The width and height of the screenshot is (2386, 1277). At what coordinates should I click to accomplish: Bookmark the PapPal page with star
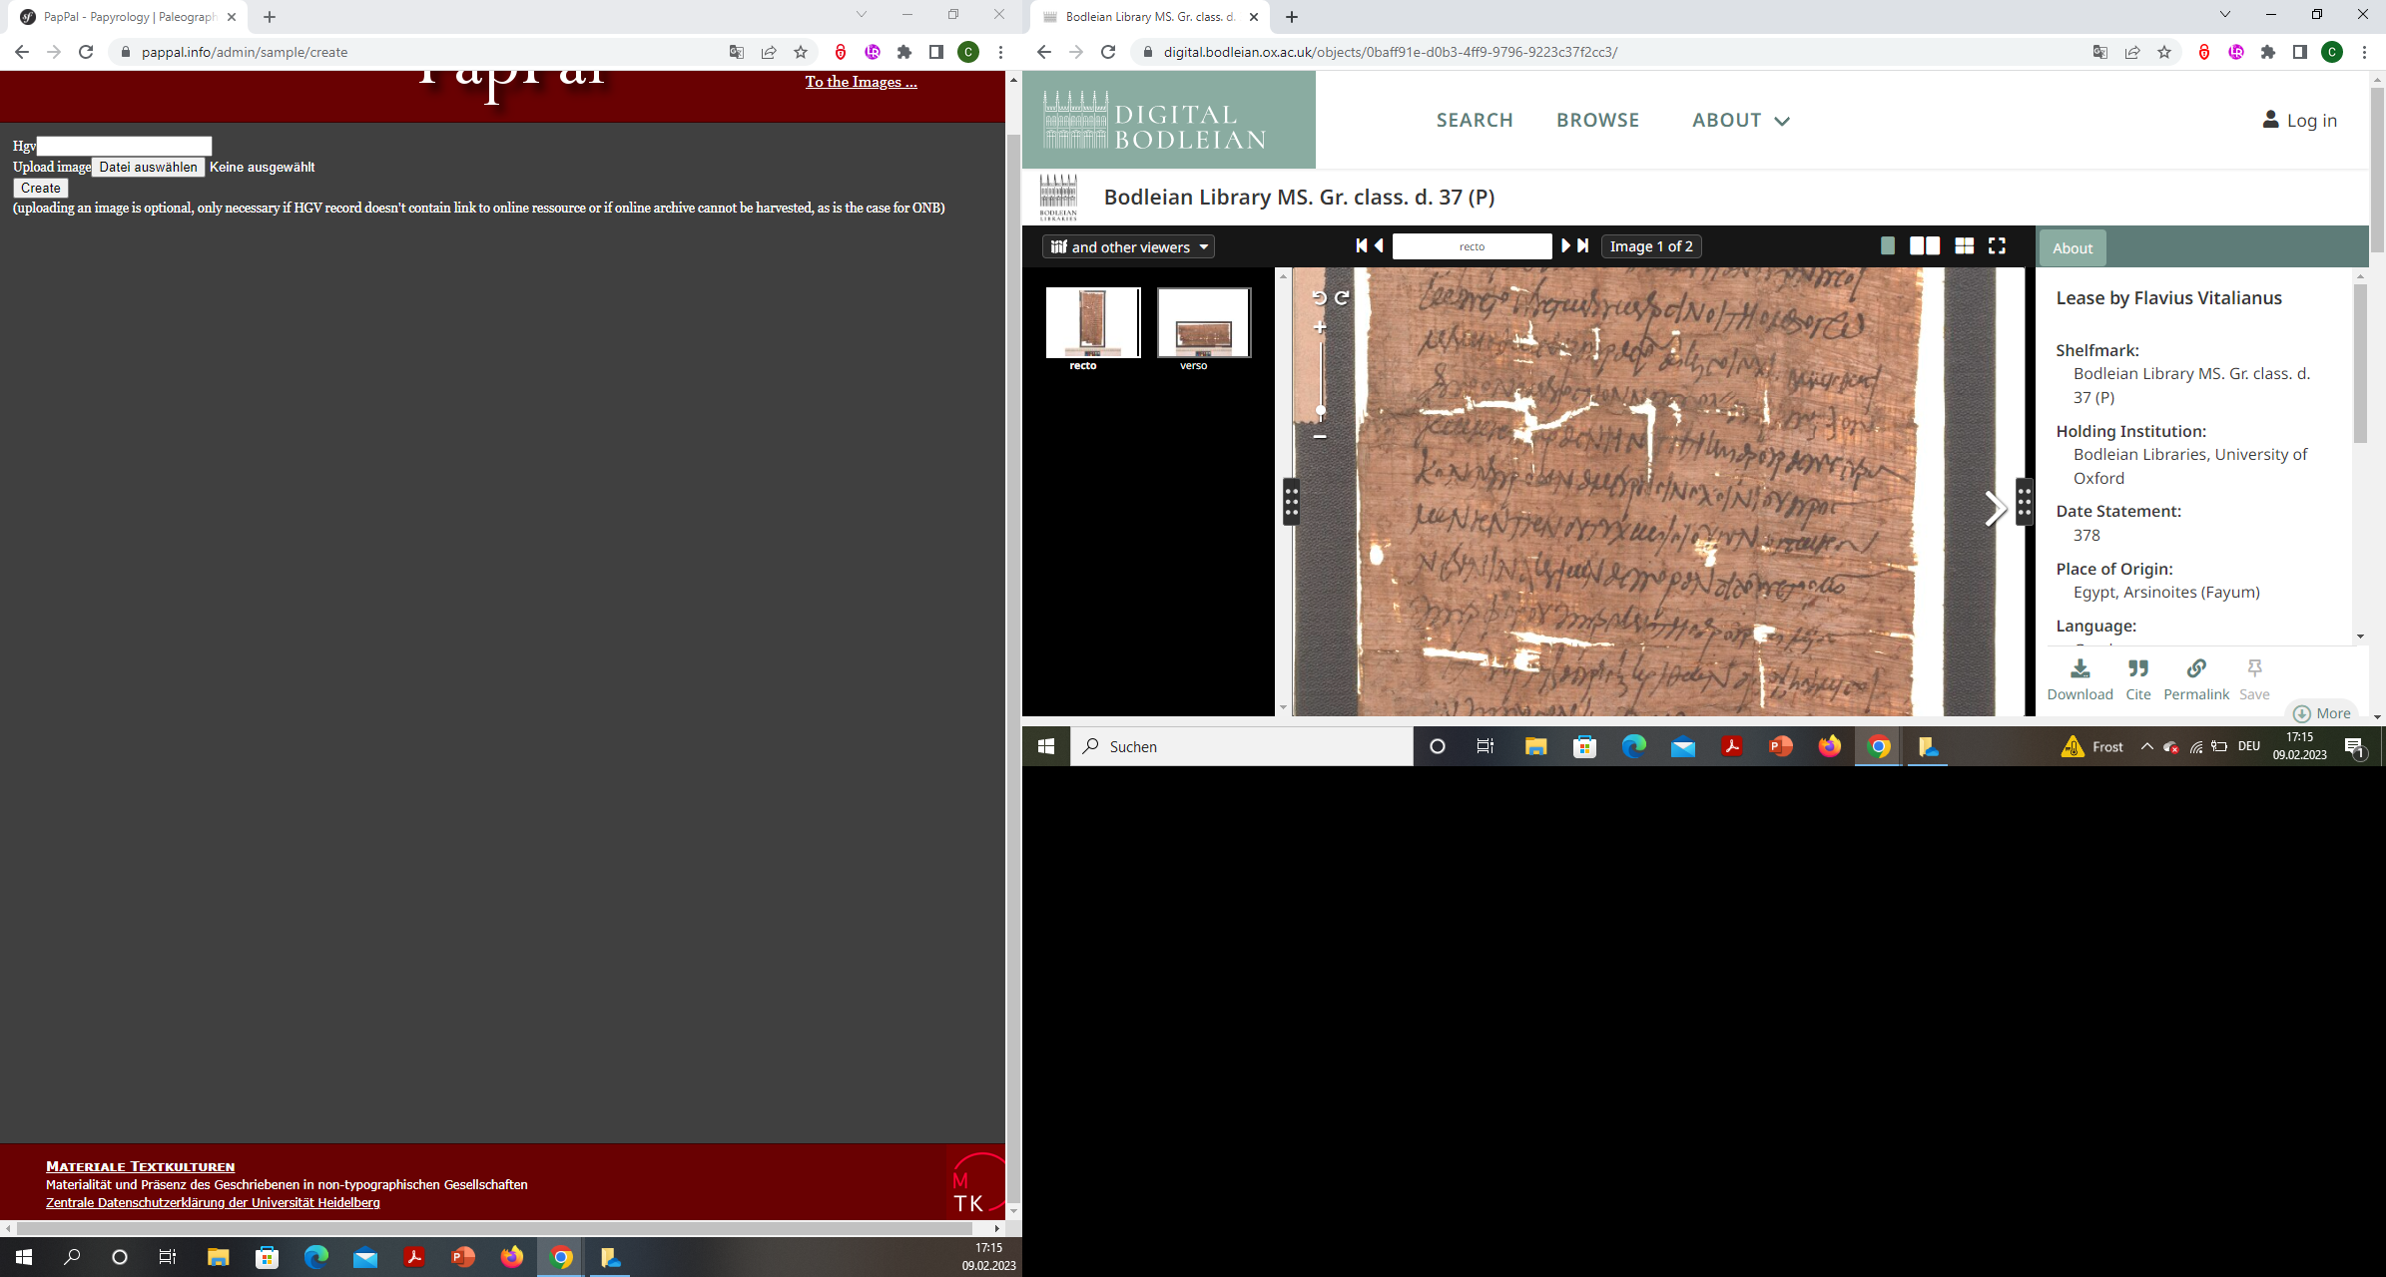click(x=801, y=52)
